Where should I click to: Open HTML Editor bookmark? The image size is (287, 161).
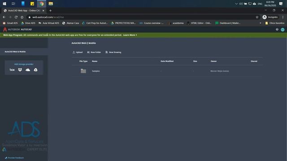point(199,23)
